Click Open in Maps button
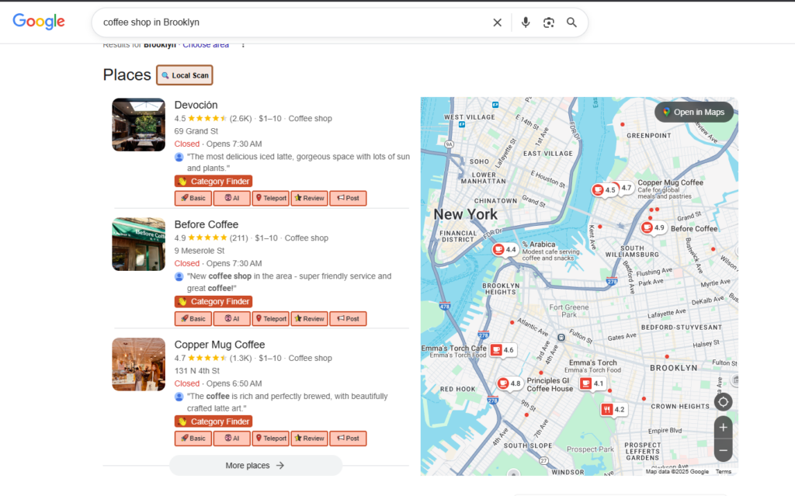This screenshot has height=496, width=795. pos(693,112)
